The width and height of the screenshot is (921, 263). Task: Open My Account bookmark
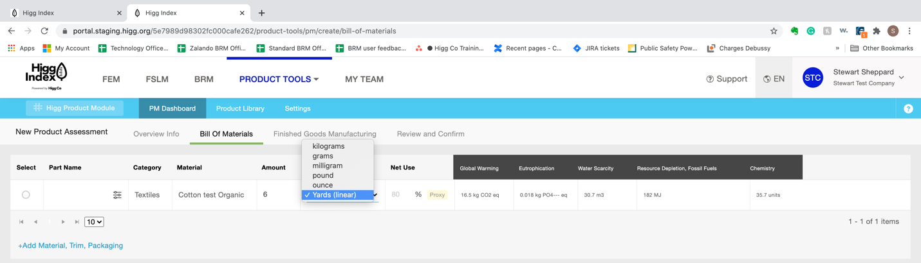66,48
